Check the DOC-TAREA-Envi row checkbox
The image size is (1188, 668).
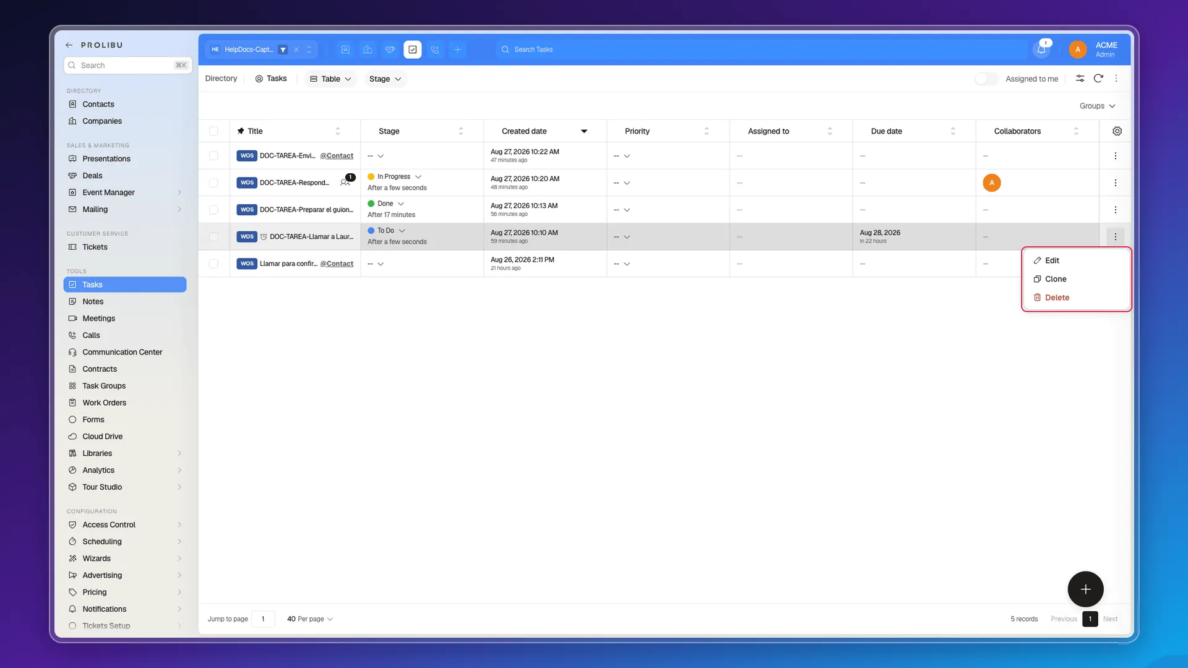coord(213,156)
